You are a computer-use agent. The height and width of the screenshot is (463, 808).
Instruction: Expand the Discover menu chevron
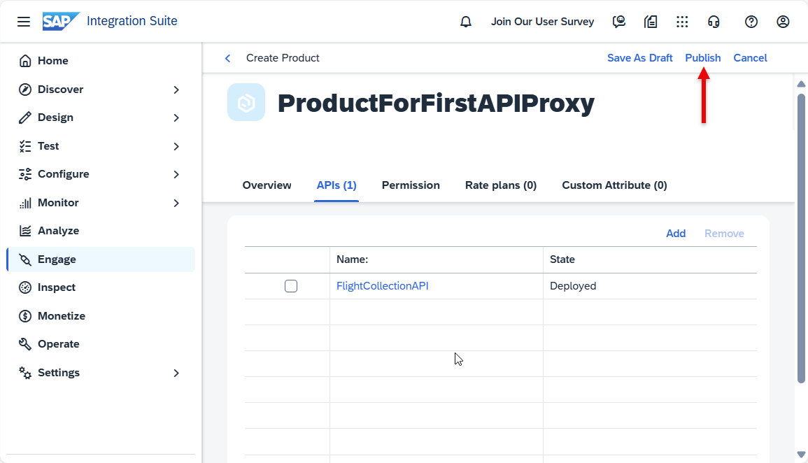pyautogui.click(x=176, y=90)
